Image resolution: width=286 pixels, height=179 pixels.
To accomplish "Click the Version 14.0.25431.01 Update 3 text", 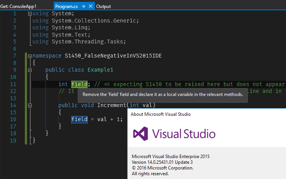I will [162, 162].
